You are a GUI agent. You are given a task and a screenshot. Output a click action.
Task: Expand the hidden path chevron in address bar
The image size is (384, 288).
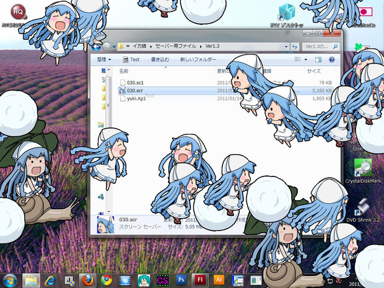coord(128,46)
